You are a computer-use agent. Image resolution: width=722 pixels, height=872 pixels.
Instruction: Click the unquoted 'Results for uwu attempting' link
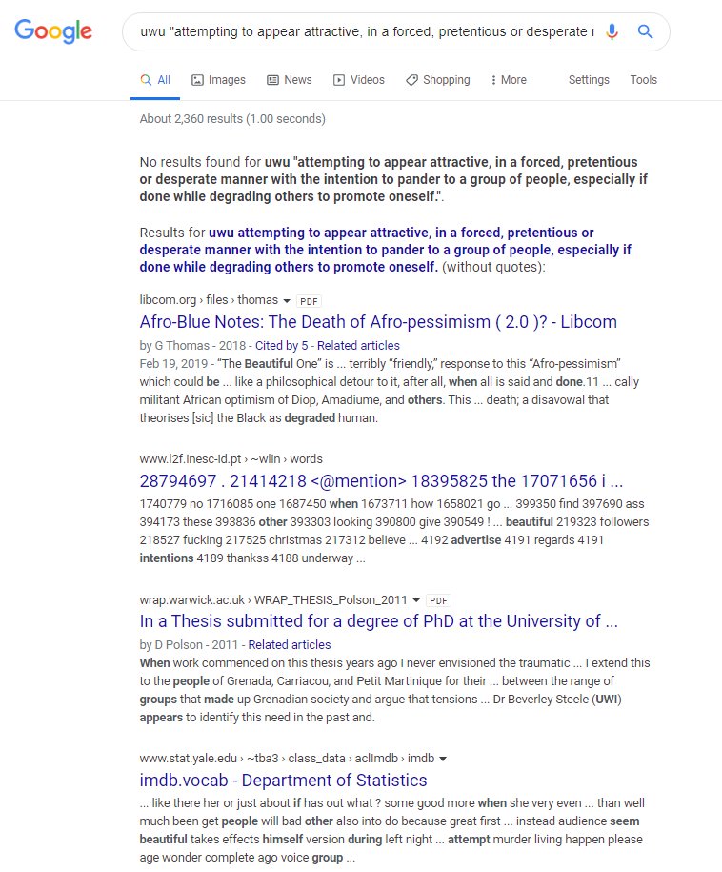click(x=385, y=250)
